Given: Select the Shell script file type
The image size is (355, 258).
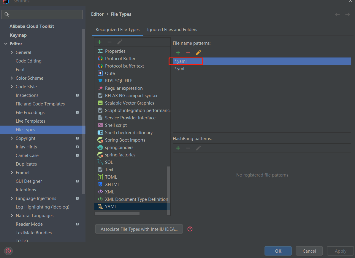Looking at the screenshot, I should (x=132, y=125).
